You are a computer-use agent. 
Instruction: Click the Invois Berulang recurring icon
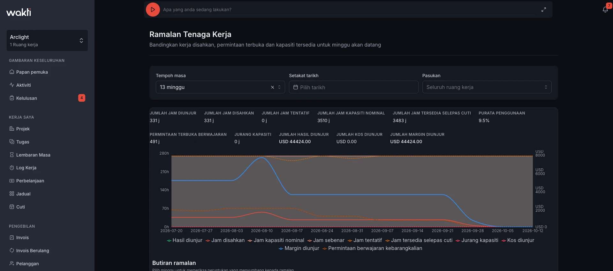coord(12,250)
